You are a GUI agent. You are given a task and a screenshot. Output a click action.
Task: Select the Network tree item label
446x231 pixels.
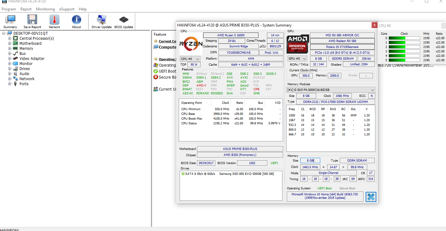(27, 79)
